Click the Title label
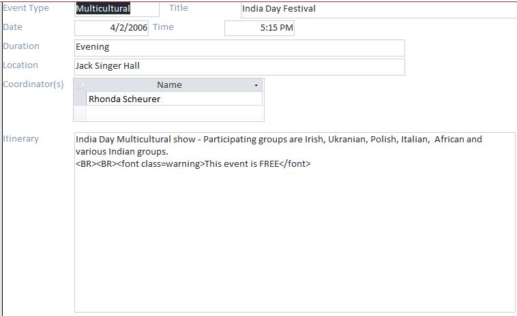The width and height of the screenshot is (517, 316). click(x=179, y=8)
